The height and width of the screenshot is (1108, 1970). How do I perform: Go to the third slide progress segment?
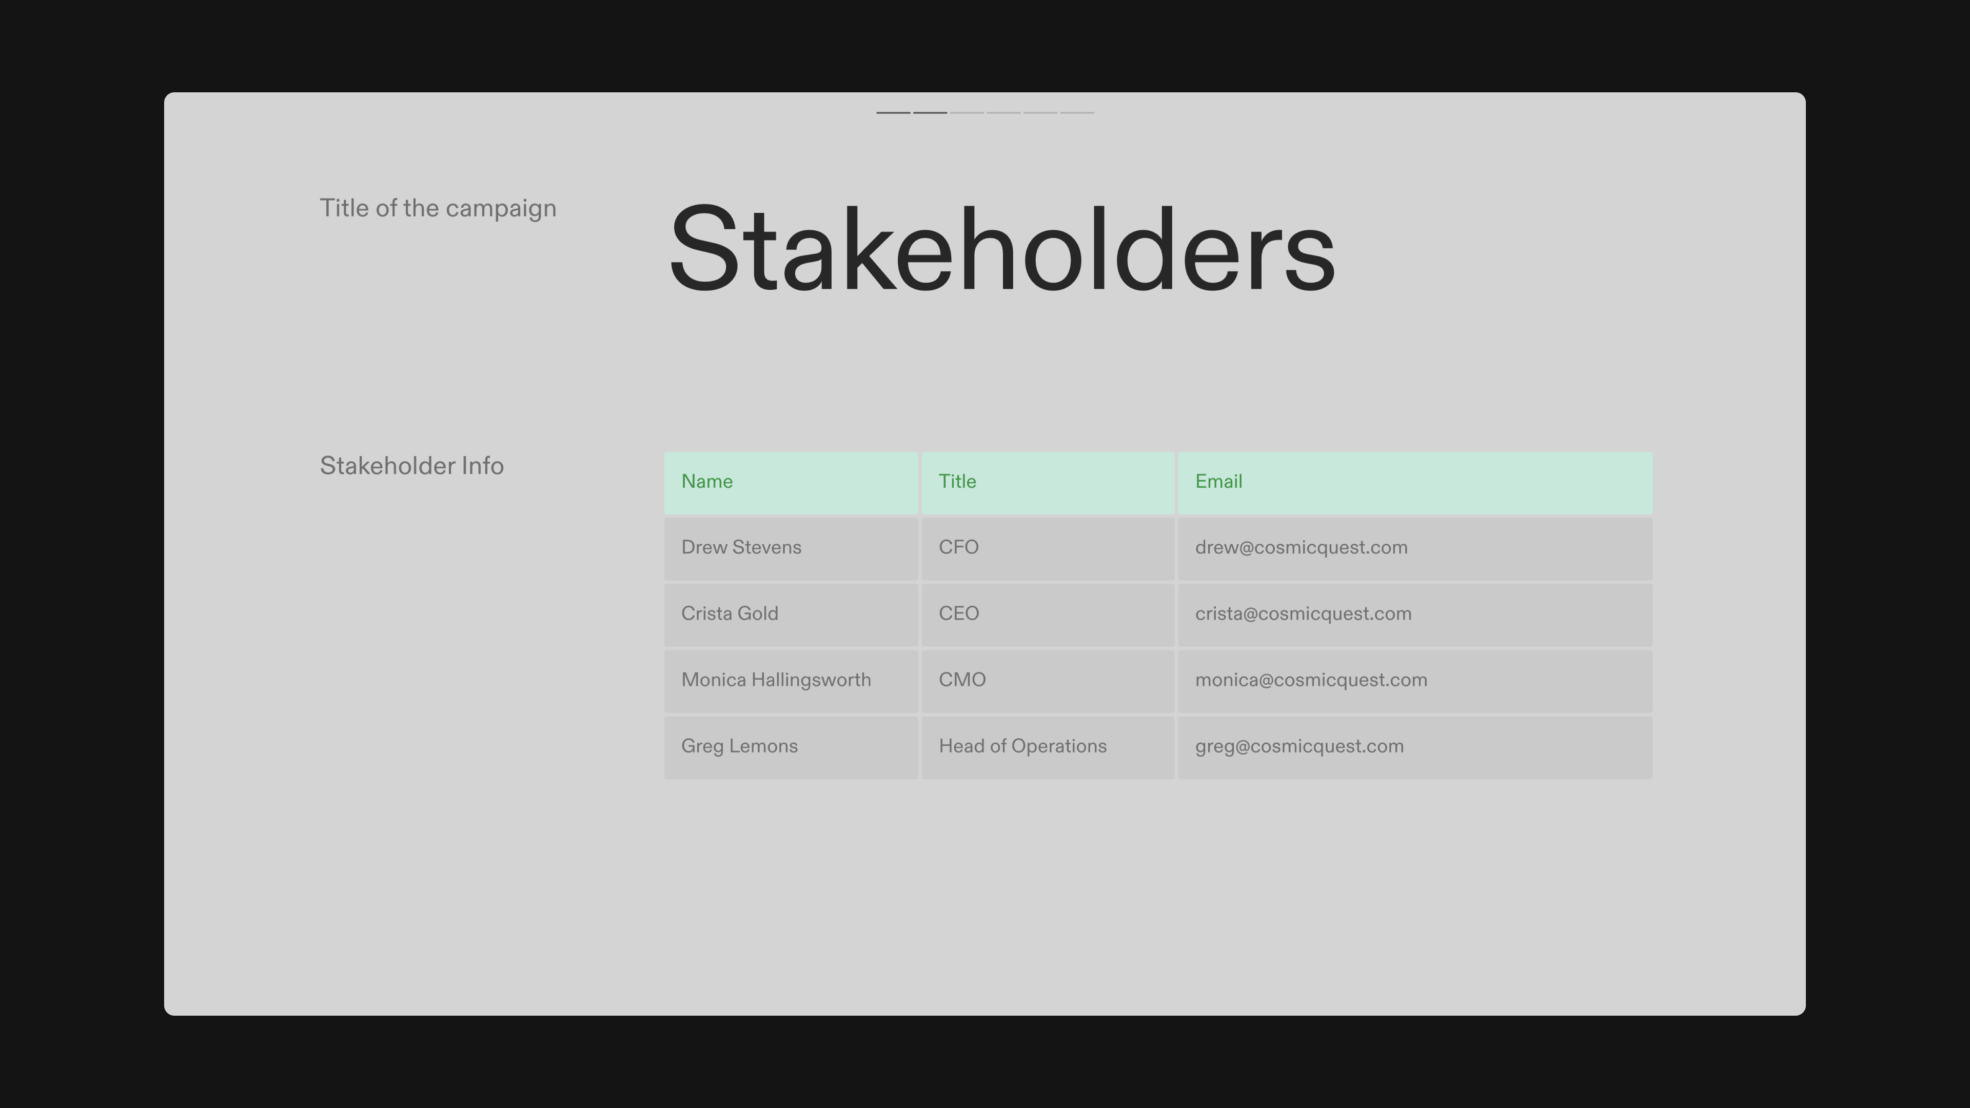pyautogui.click(x=967, y=112)
